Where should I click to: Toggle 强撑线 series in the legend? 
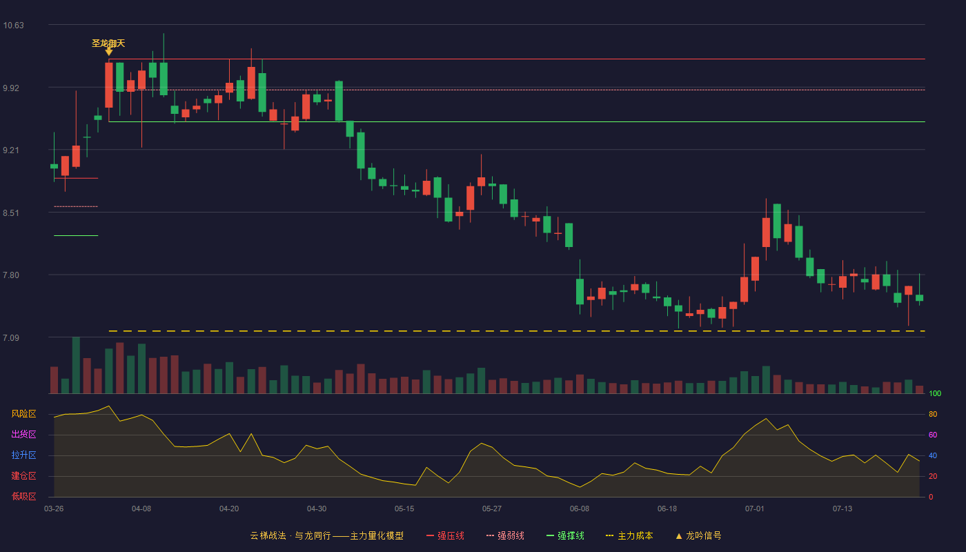(x=565, y=535)
